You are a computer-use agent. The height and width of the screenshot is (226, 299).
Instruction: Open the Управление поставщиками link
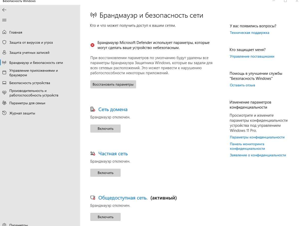pyautogui.click(x=252, y=56)
